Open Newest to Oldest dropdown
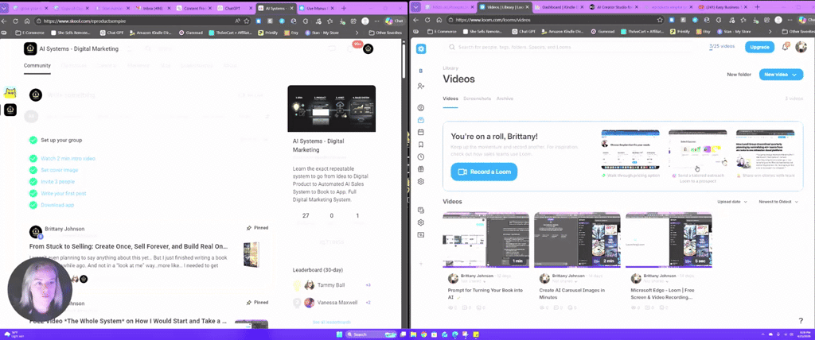 coord(778,202)
